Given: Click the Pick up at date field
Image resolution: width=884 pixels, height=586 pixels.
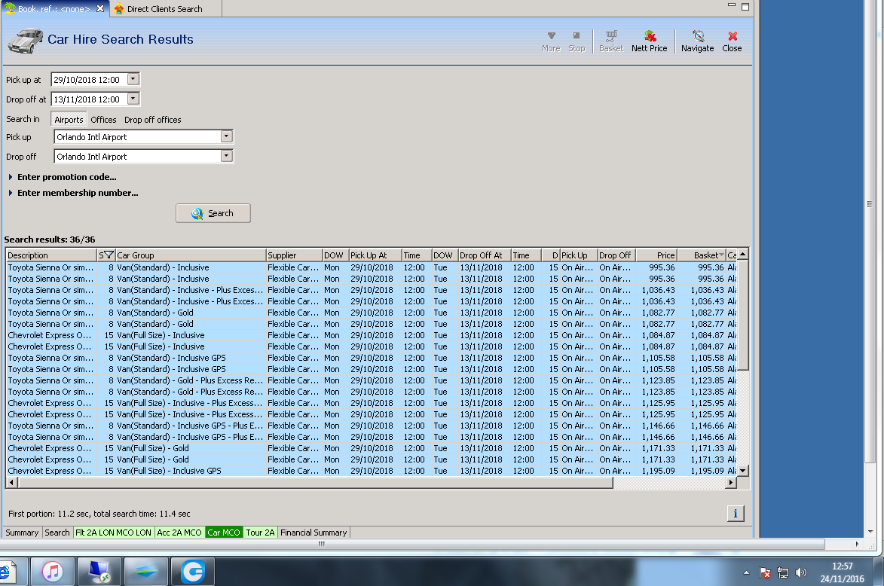Looking at the screenshot, I should tap(89, 79).
